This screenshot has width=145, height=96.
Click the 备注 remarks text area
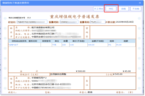click(x=113, y=83)
